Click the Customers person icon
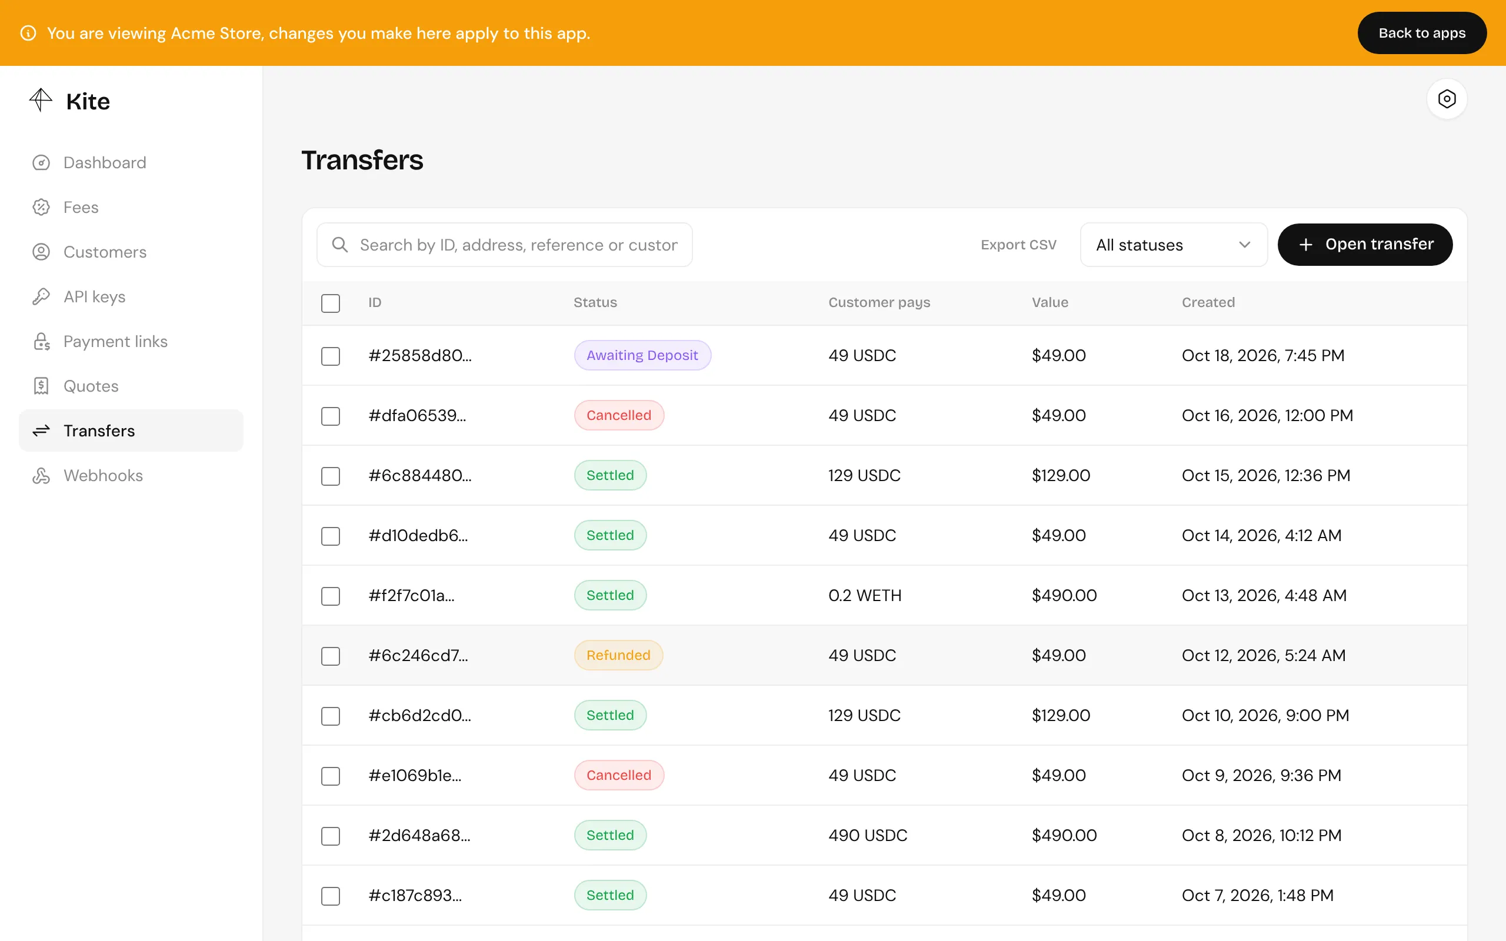The image size is (1506, 941). coord(41,252)
